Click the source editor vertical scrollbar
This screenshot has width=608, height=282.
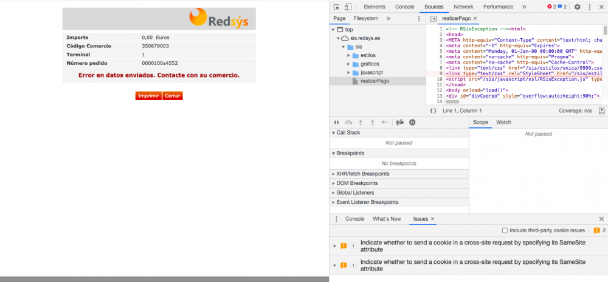tap(606, 30)
